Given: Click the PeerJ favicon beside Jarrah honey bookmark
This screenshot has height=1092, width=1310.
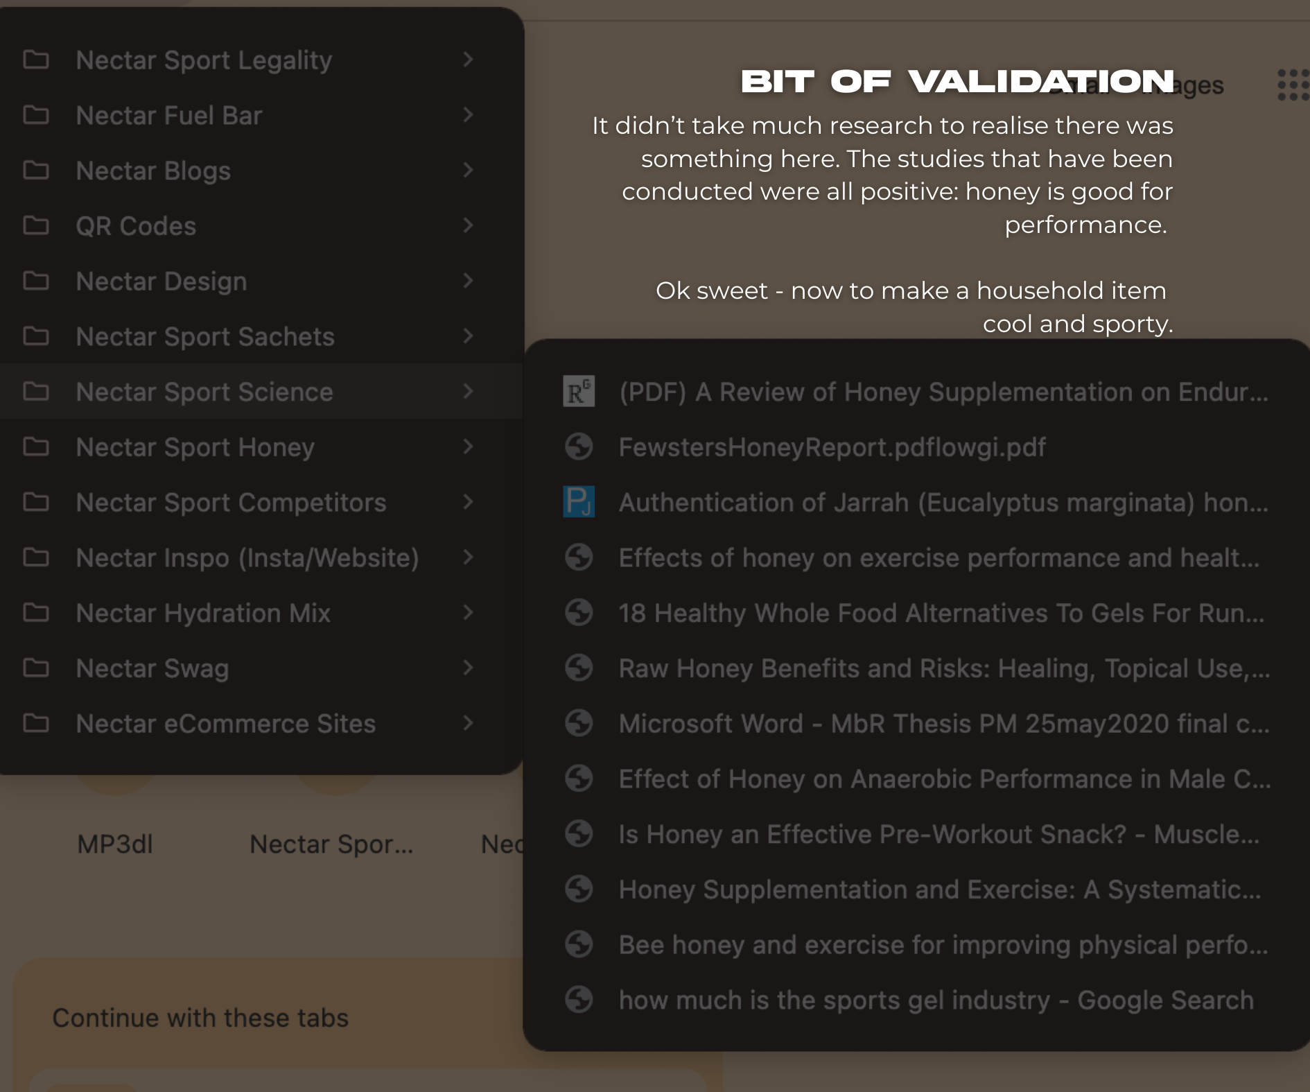Looking at the screenshot, I should (579, 502).
